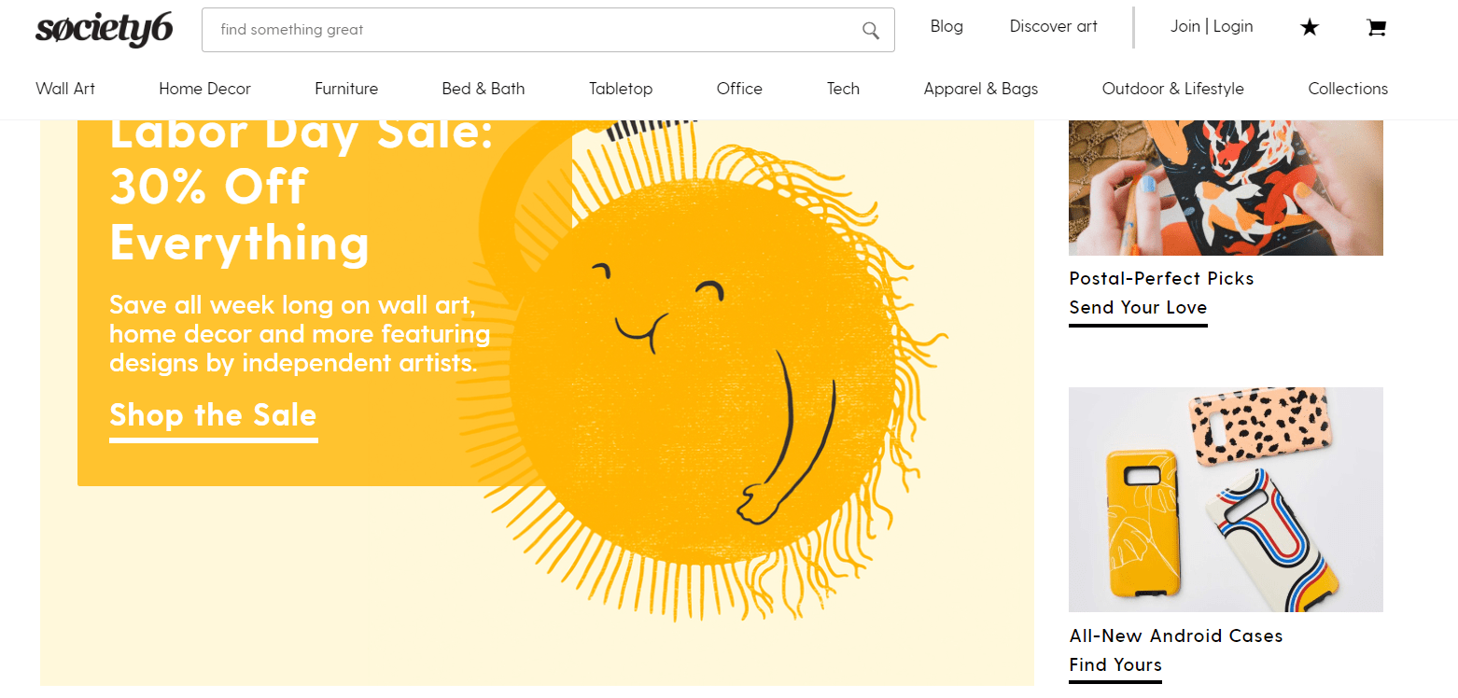
Task: Open the Blog link
Action: pyautogui.click(x=946, y=26)
